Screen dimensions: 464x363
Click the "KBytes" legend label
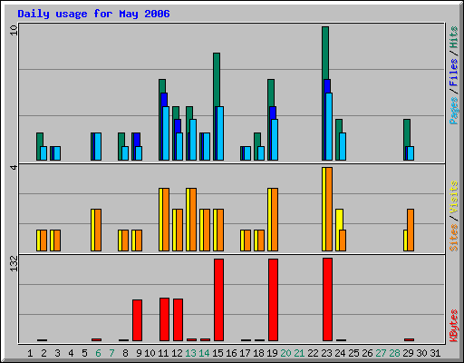pyautogui.click(x=453, y=326)
